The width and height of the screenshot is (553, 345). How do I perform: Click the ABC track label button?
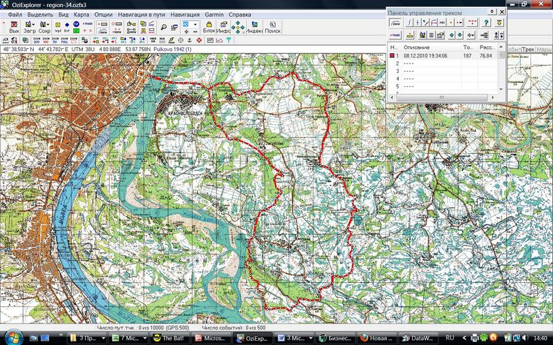click(442, 23)
